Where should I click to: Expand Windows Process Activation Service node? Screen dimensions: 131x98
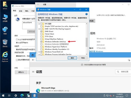[39, 54]
